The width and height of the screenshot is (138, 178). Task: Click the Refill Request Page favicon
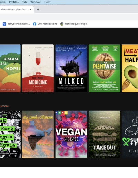click(x=62, y=24)
